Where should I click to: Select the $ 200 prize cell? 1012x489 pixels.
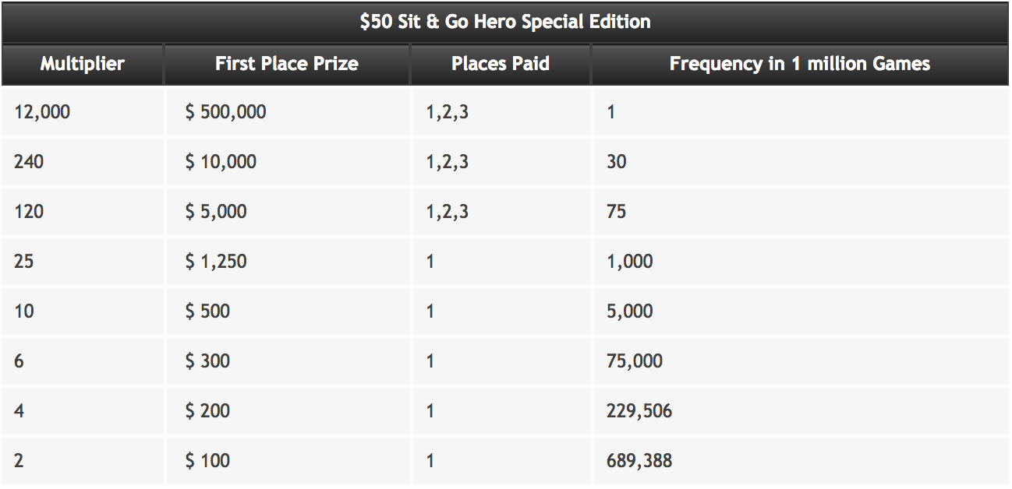tap(288, 411)
